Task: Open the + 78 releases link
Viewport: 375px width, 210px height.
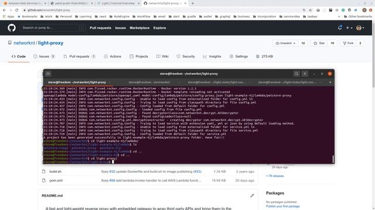Action: click(275, 176)
